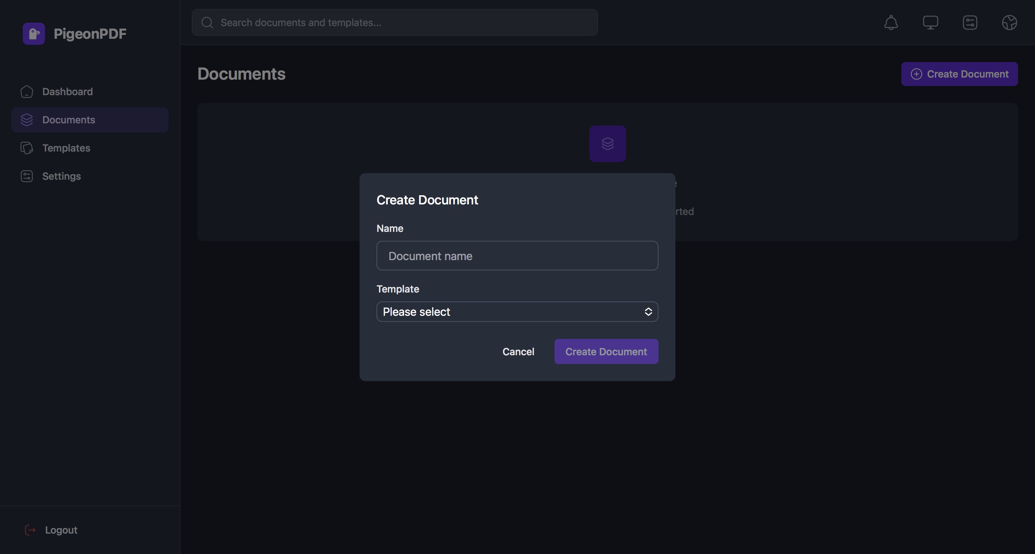Open Settings from sidebar
1035x554 pixels.
coord(90,176)
